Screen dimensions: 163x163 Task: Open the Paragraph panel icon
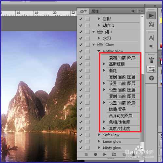151,47
